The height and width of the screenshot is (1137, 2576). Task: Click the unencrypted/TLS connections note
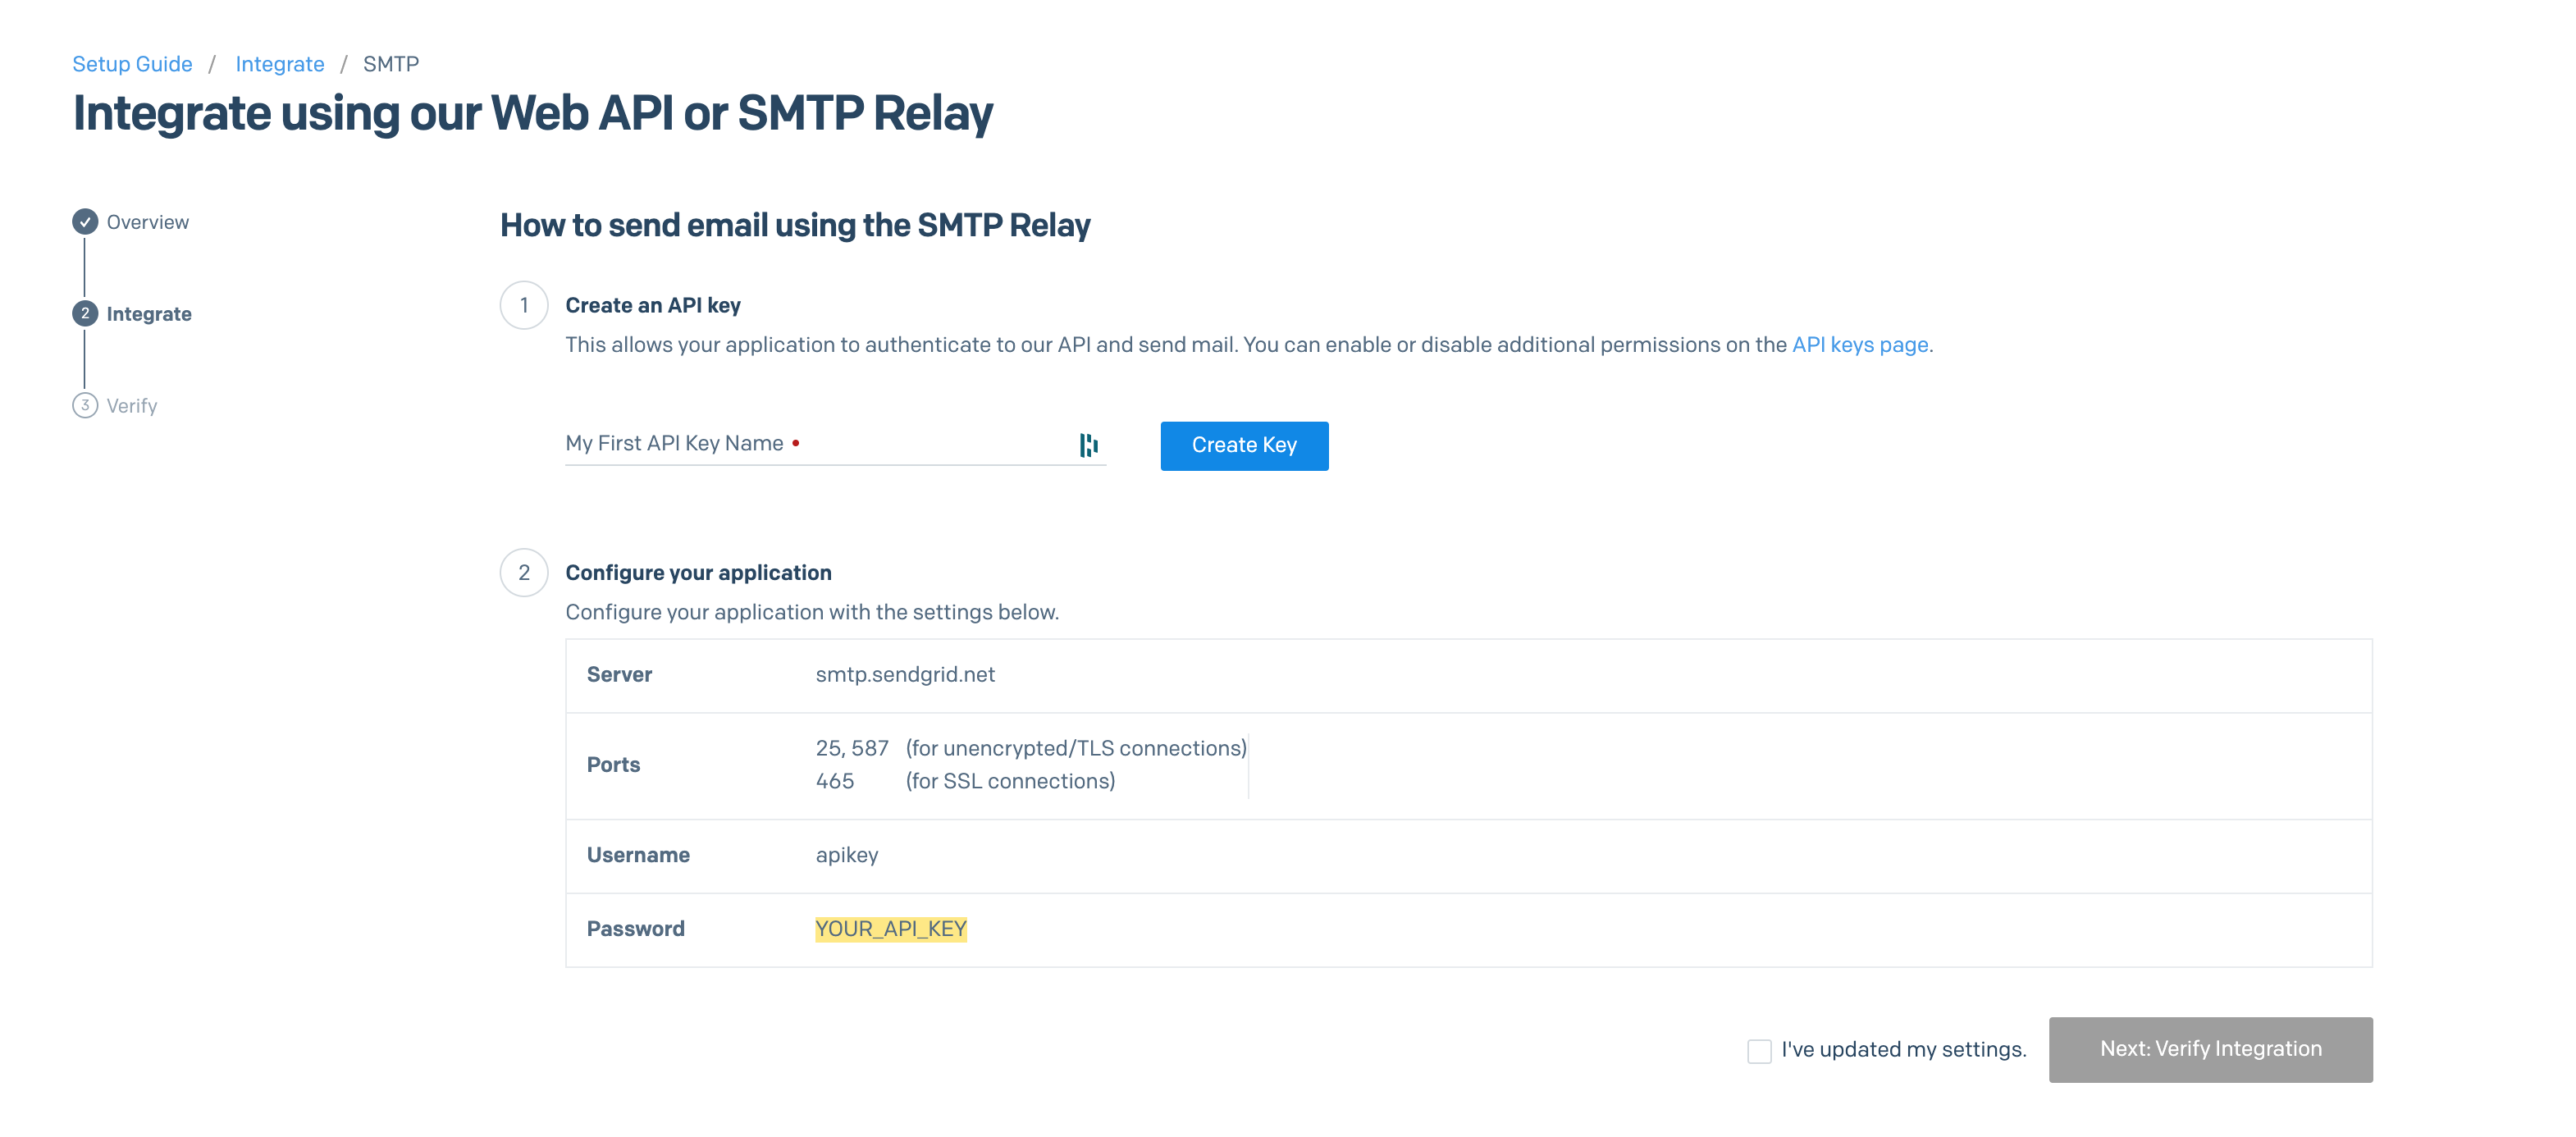click(1076, 749)
